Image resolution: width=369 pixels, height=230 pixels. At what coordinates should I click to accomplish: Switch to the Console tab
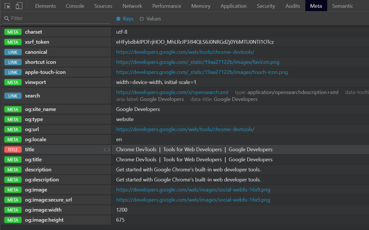tap(75, 6)
